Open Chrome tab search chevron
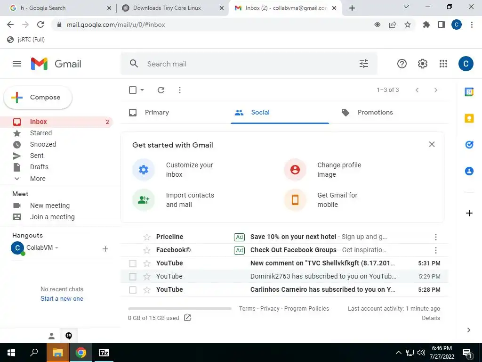The height and width of the screenshot is (362, 482). [x=406, y=7]
